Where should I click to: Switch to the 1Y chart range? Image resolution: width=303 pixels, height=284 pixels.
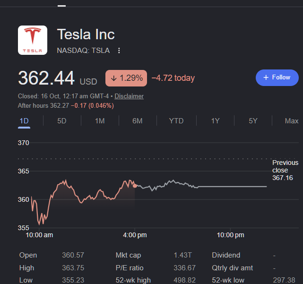[215, 121]
